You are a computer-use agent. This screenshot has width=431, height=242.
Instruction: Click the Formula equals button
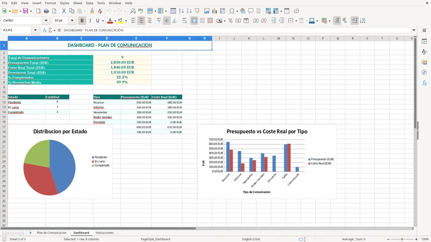click(x=59, y=30)
